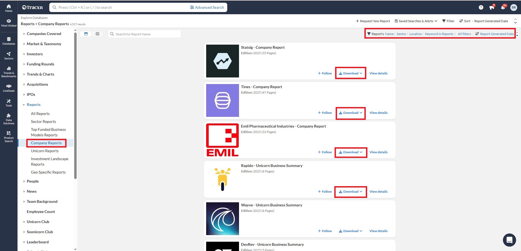Switch to grid table view
Screen dimensions: 521x251
click(x=97, y=34)
